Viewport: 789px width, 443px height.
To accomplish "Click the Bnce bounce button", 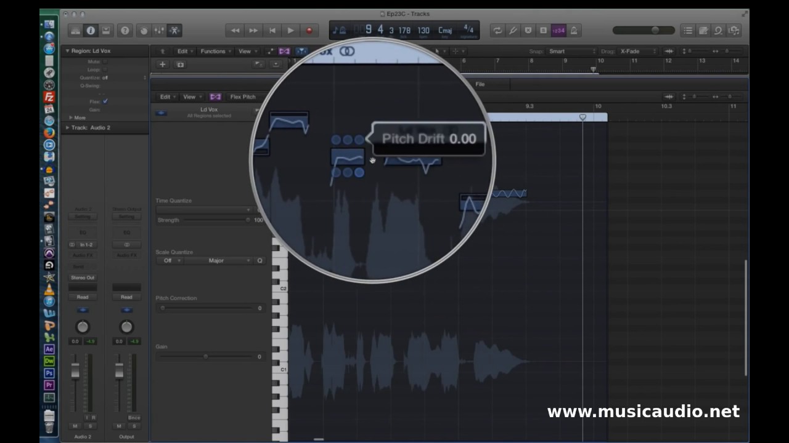I will tap(134, 418).
